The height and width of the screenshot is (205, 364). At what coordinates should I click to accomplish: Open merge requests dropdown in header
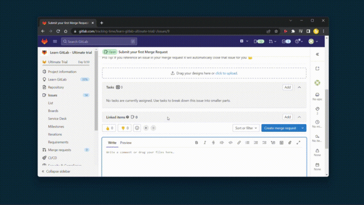pyautogui.click(x=272, y=42)
